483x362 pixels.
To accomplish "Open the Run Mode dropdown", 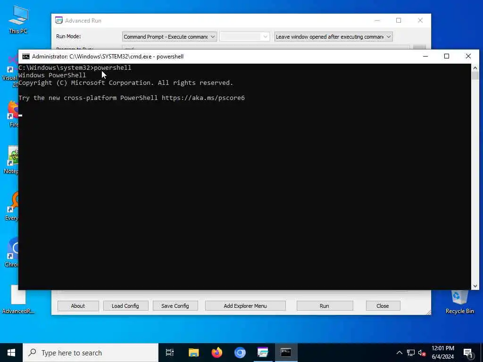I will (169, 37).
